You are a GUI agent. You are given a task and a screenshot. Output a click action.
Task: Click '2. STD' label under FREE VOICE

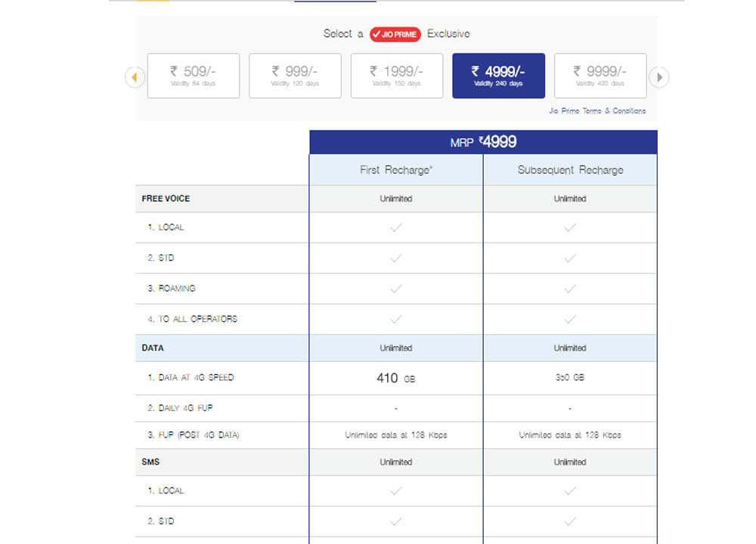click(x=161, y=258)
